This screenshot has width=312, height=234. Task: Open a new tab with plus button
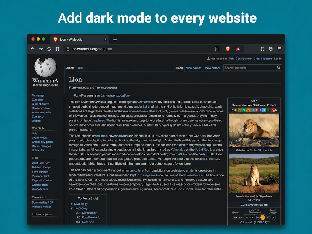click(x=115, y=39)
